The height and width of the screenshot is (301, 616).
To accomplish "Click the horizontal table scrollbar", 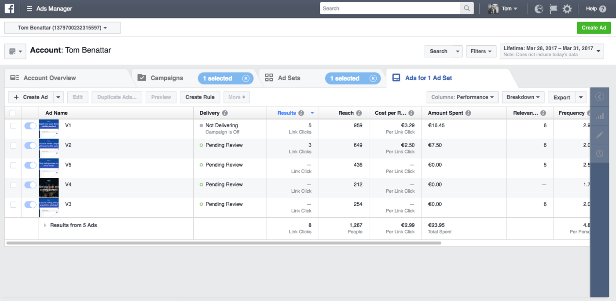I will pyautogui.click(x=224, y=243).
